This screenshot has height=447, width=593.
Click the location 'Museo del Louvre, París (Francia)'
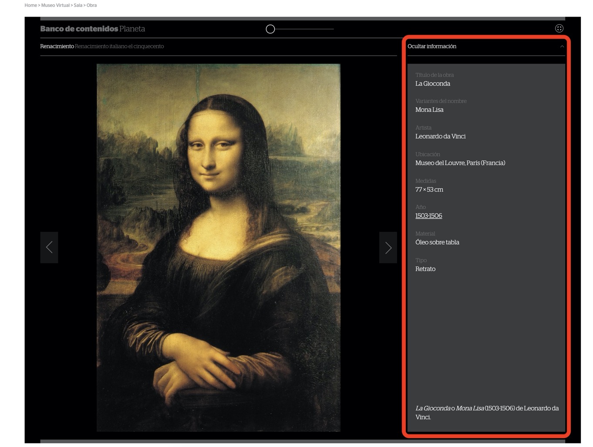coord(460,163)
